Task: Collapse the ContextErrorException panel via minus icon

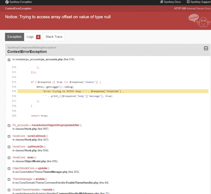Action: click(206, 48)
